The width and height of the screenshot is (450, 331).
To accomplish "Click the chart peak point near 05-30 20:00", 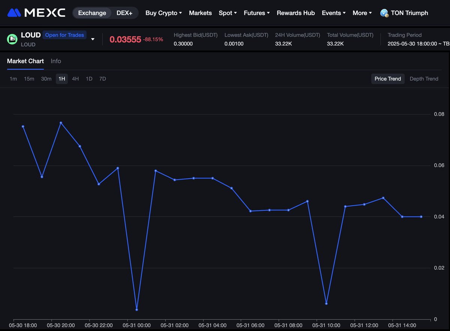I will click(61, 123).
